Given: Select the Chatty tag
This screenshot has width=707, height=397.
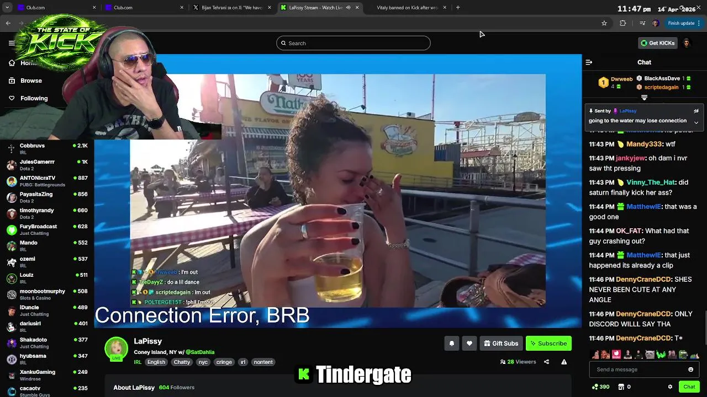Looking at the screenshot, I should click(182, 362).
